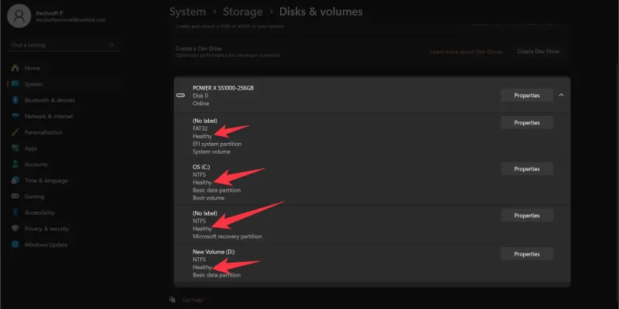This screenshot has height=309, width=619.
Task: Click the Apps grid icon
Action: [15, 148]
